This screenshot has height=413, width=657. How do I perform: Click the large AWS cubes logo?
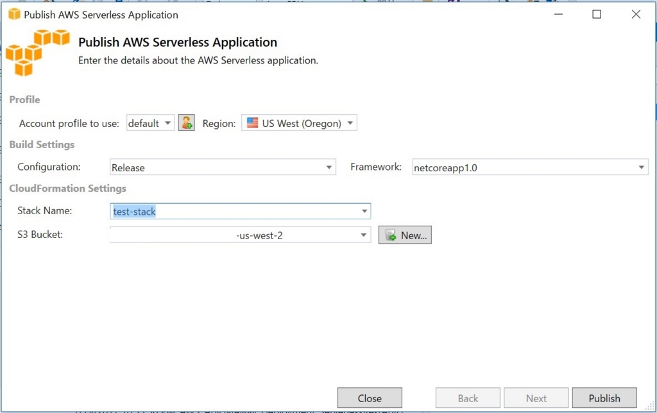(x=37, y=53)
